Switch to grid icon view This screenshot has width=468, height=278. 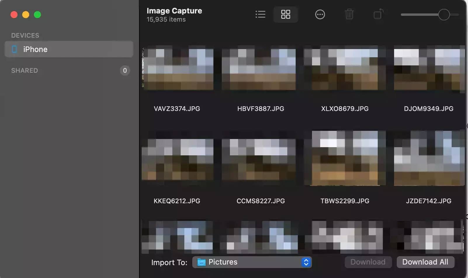285,14
